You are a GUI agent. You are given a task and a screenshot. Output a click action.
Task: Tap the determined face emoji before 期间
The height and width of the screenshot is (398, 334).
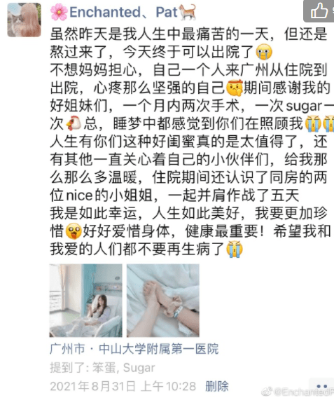(x=235, y=88)
